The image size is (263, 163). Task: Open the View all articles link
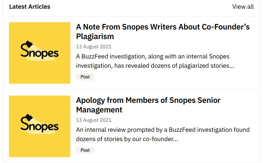point(243,7)
